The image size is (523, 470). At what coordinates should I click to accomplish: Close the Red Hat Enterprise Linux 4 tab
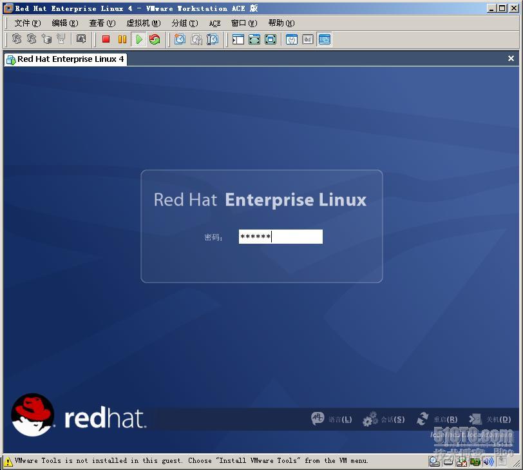tap(511, 59)
